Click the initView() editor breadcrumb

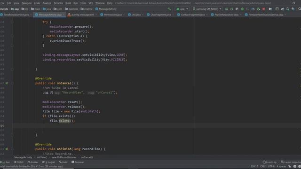point(42,157)
